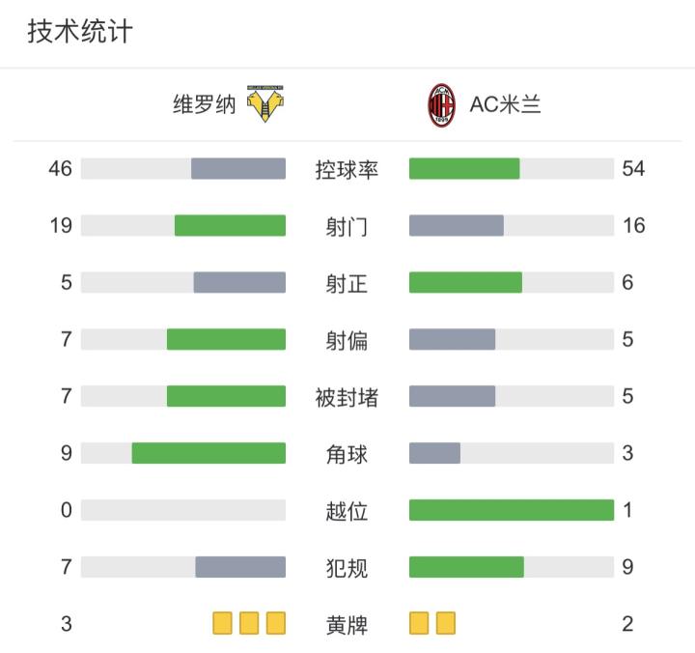The width and height of the screenshot is (695, 653).
Task: Open the AC米兰 team name
Action: coord(505,104)
